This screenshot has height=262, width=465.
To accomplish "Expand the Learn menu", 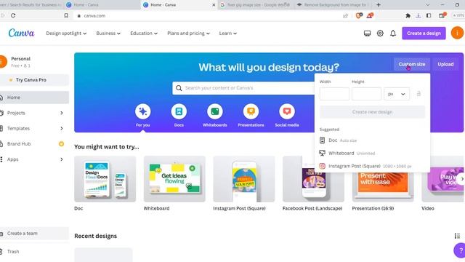I will tap(227, 33).
